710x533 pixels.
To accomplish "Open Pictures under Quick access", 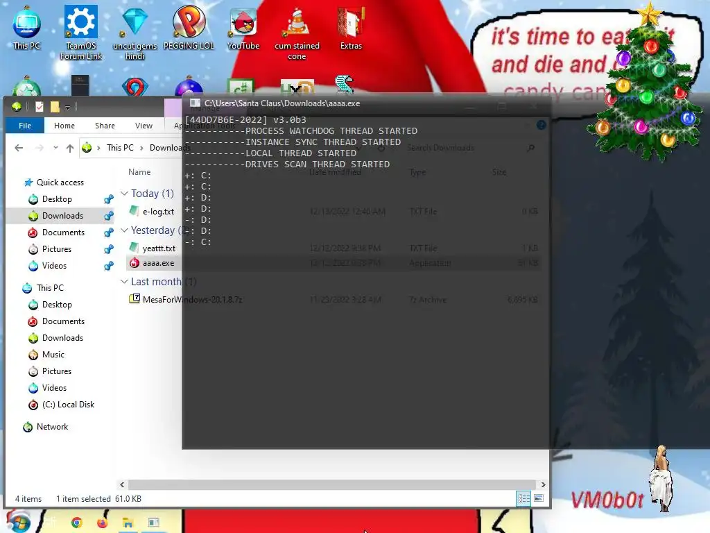I will [x=57, y=249].
